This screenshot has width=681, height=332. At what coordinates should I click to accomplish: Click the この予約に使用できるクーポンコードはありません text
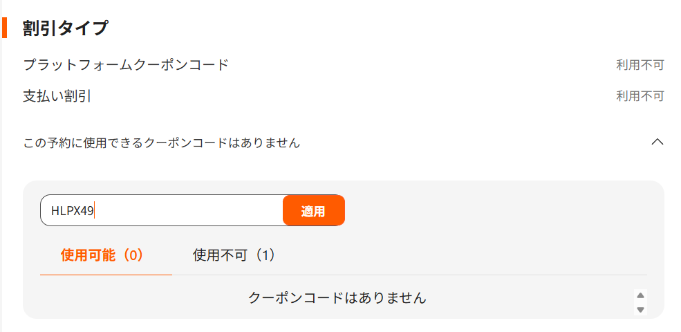162,142
